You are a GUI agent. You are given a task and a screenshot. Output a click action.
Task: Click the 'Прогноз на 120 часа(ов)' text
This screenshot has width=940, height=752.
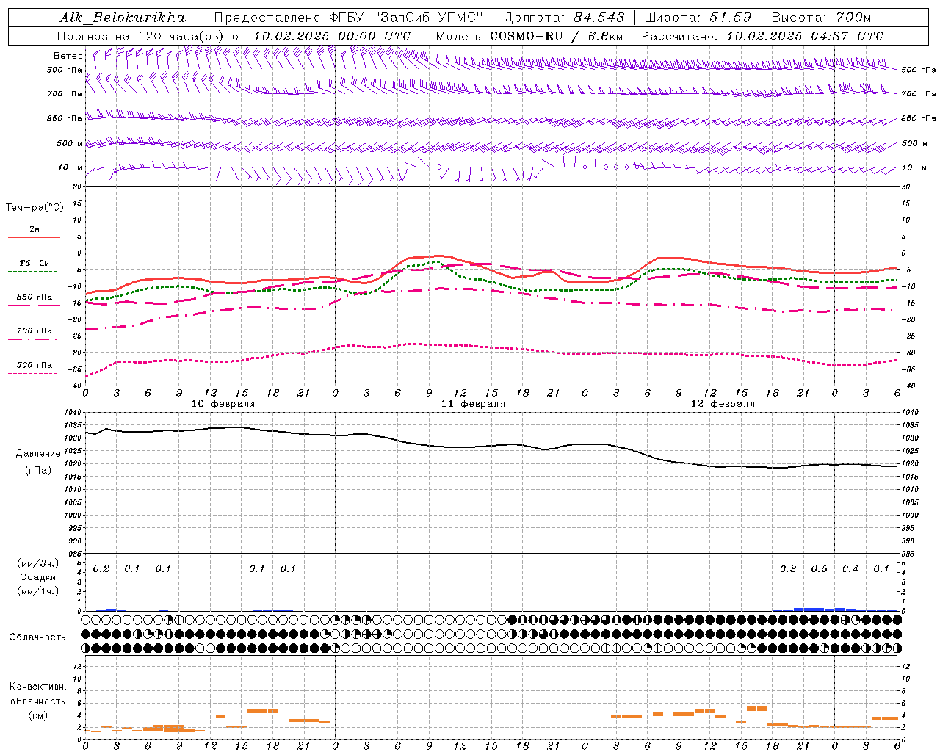click(142, 36)
